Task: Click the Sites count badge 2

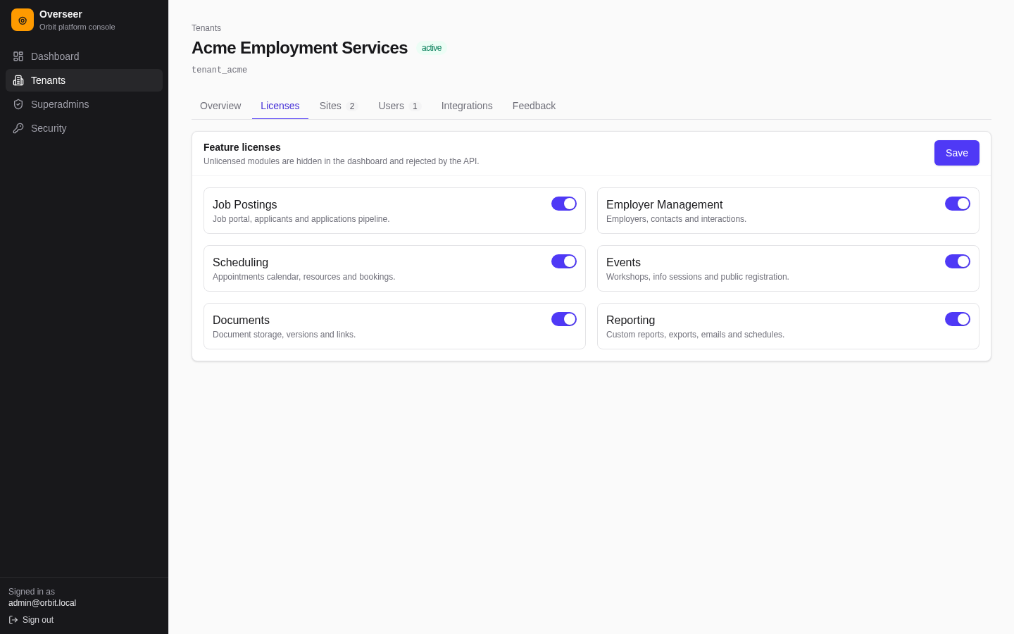Action: [x=352, y=106]
